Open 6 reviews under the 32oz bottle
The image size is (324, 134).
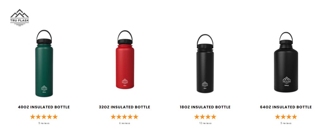point(124,123)
